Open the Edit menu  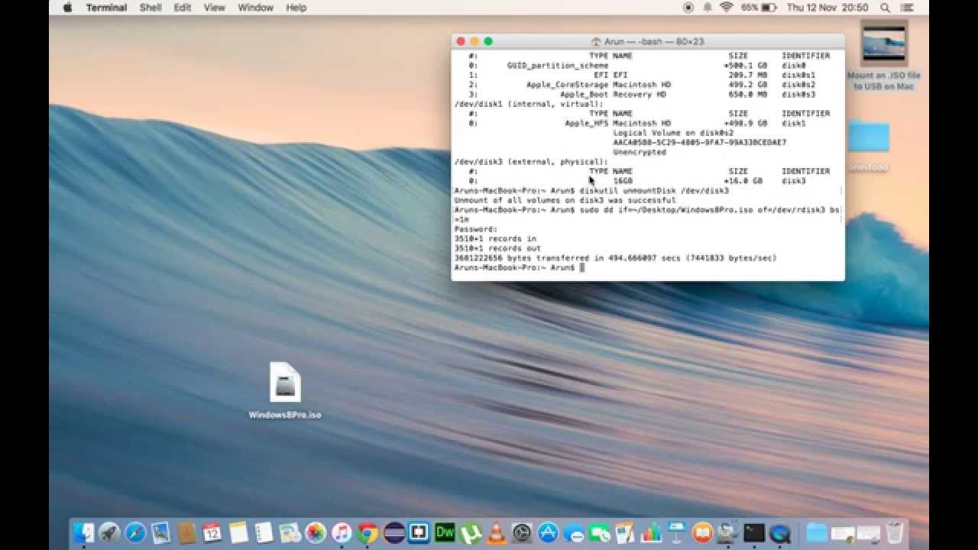click(x=182, y=8)
